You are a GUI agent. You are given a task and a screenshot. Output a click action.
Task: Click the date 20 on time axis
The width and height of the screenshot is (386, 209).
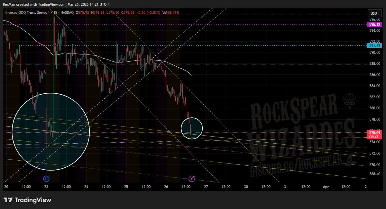click(x=6, y=186)
